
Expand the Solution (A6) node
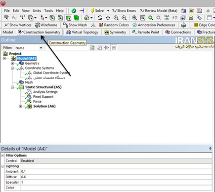[20, 106]
